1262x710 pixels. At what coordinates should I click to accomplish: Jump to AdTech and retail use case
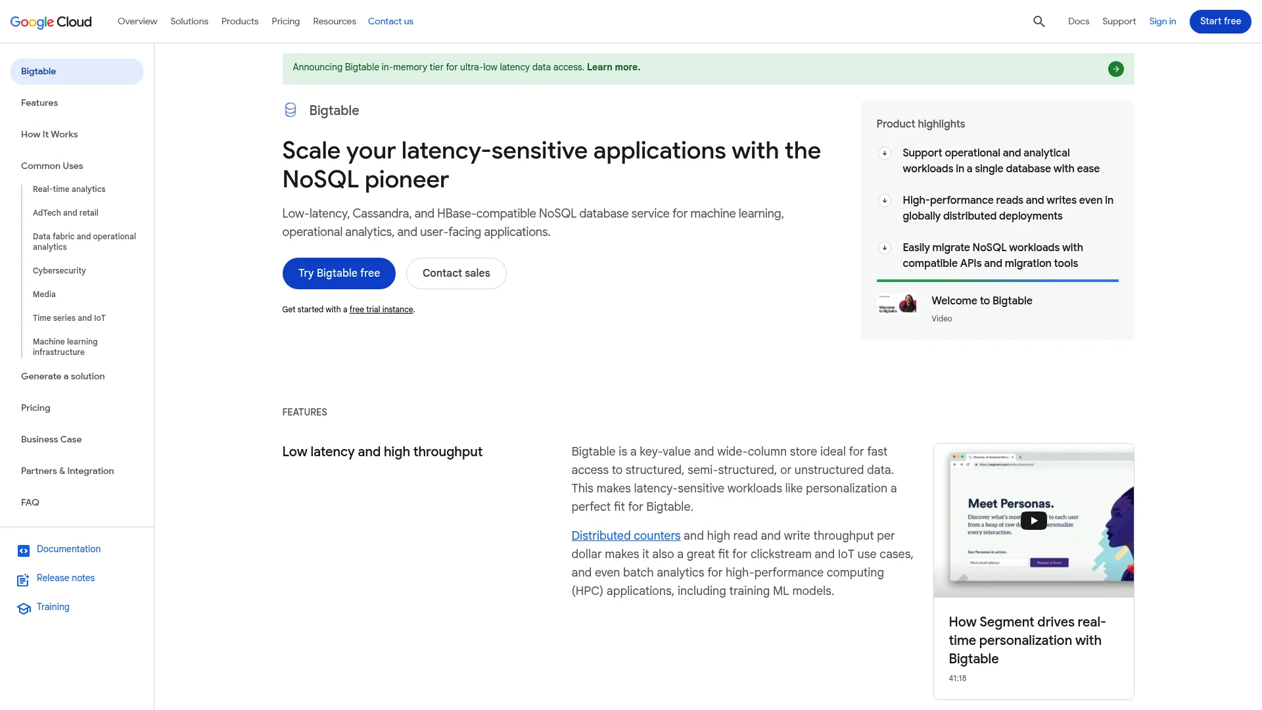(x=66, y=213)
